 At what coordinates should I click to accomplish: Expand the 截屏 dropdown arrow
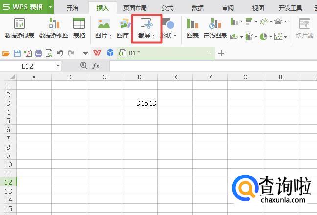click(x=153, y=36)
